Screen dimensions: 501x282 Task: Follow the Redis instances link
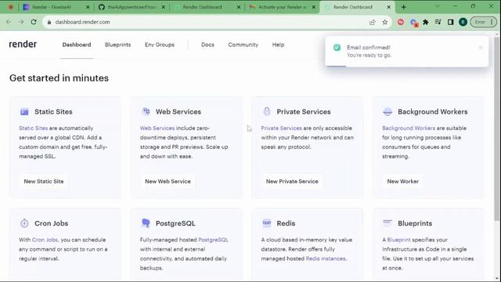tap(326, 258)
